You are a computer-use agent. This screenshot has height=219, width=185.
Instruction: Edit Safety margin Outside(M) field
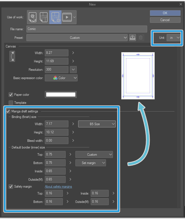click(x=100, y=202)
